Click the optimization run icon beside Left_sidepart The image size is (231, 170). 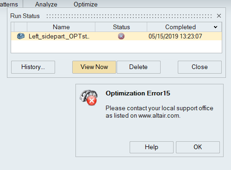(21, 36)
